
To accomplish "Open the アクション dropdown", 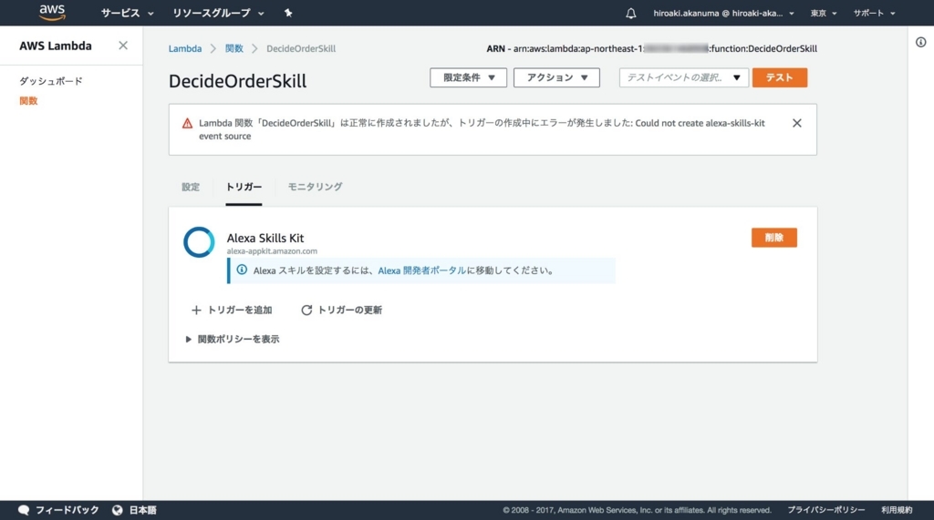I will [556, 77].
